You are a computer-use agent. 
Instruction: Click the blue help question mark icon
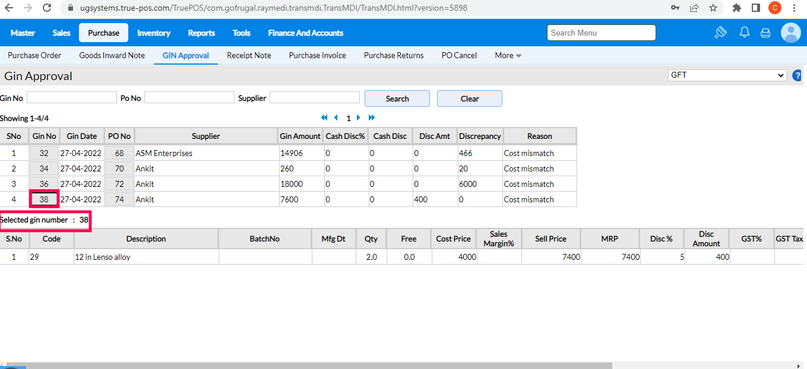797,76
